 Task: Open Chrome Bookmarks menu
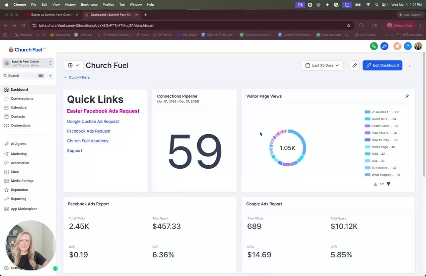(x=89, y=5)
